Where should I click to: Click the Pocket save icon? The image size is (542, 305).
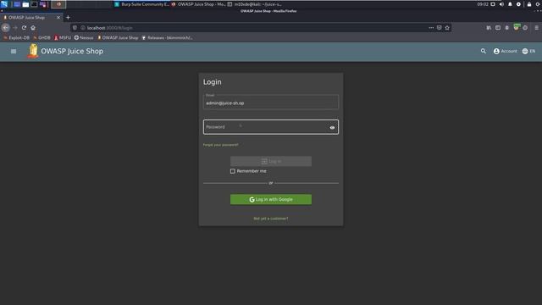[x=439, y=28]
